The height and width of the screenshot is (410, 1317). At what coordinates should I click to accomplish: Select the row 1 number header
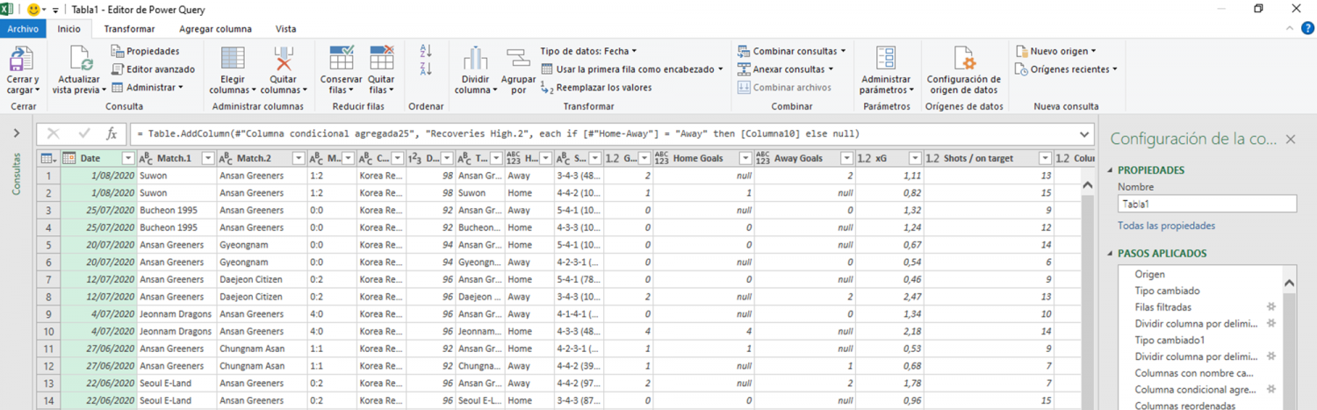click(x=49, y=176)
